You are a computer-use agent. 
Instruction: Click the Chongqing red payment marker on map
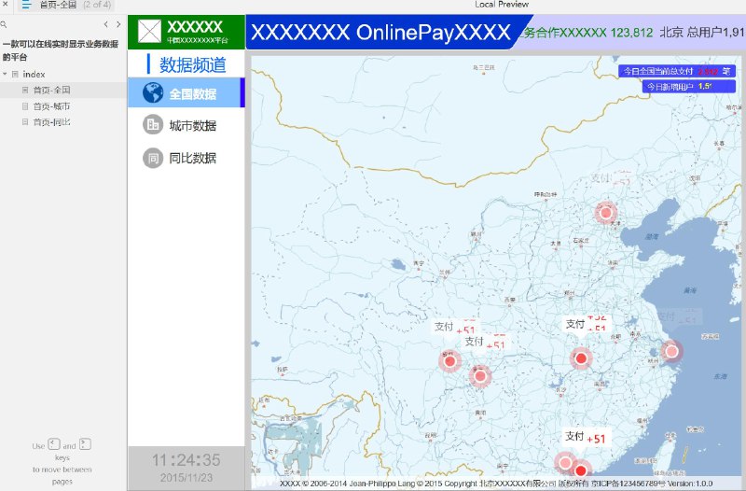point(480,376)
